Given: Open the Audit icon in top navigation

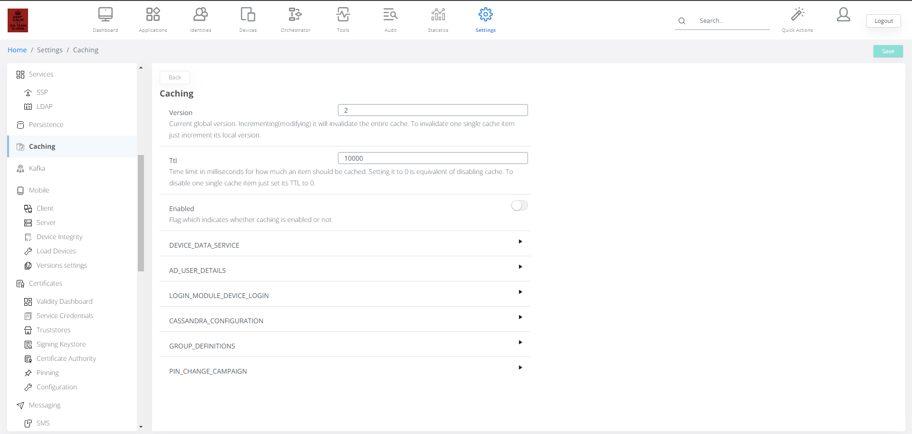Looking at the screenshot, I should point(390,15).
